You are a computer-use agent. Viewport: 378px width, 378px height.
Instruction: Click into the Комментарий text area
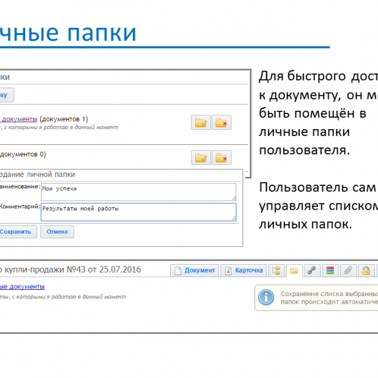click(x=138, y=212)
